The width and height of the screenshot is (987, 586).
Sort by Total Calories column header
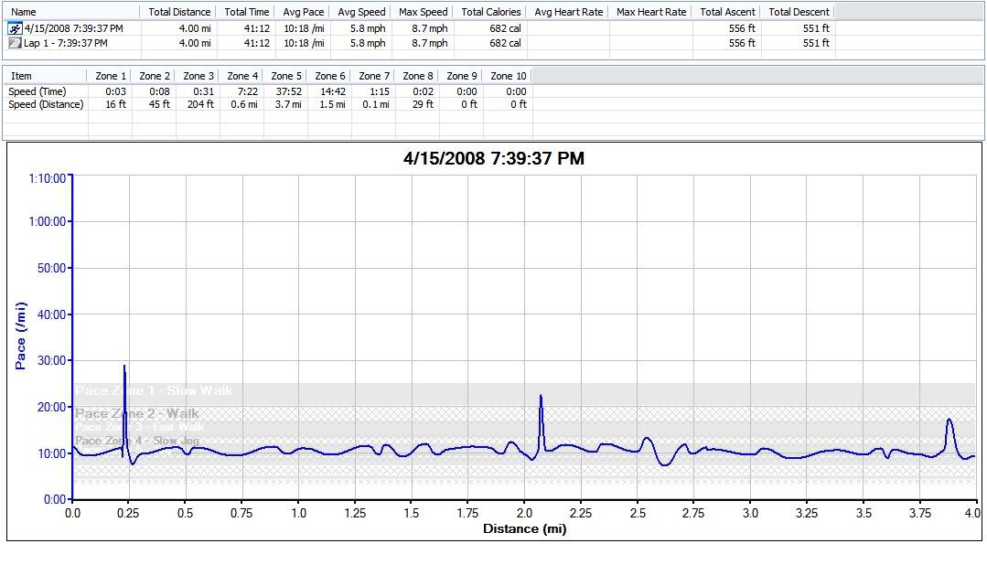tap(490, 12)
